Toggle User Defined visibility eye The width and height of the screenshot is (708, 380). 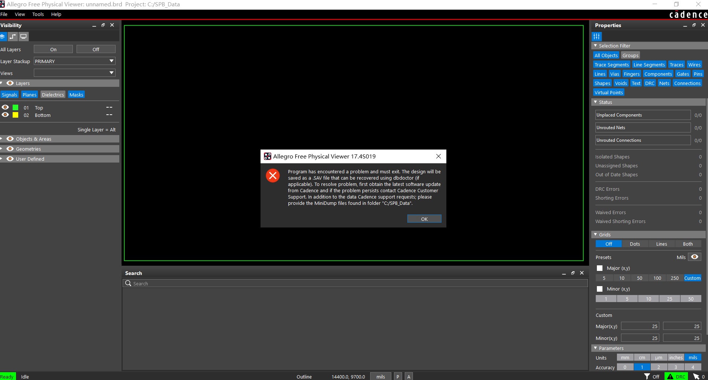(10, 159)
